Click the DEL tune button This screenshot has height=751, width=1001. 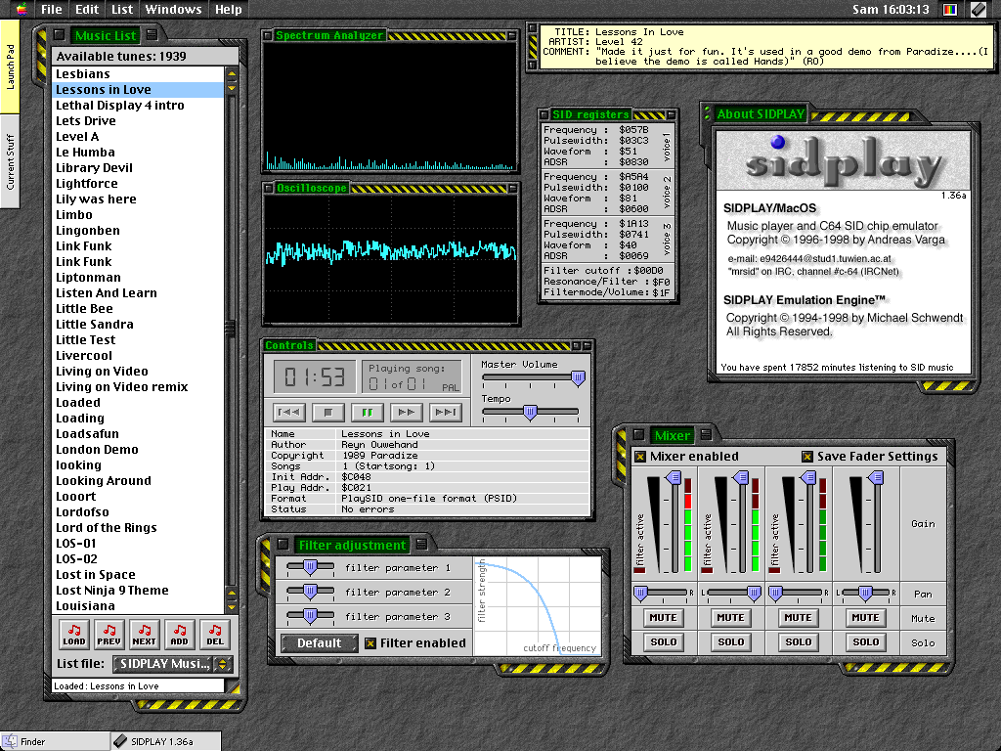[215, 634]
